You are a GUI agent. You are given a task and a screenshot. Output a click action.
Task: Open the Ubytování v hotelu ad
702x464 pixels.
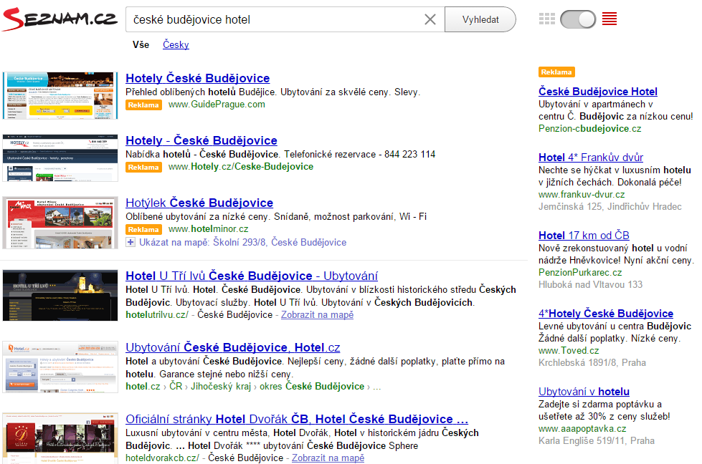pos(584,392)
